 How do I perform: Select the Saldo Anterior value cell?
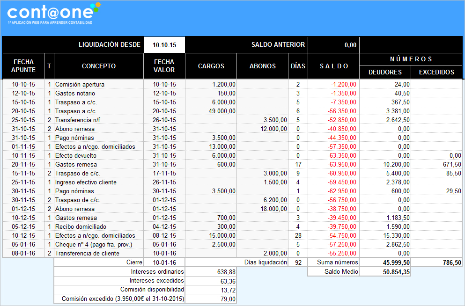[x=333, y=45]
